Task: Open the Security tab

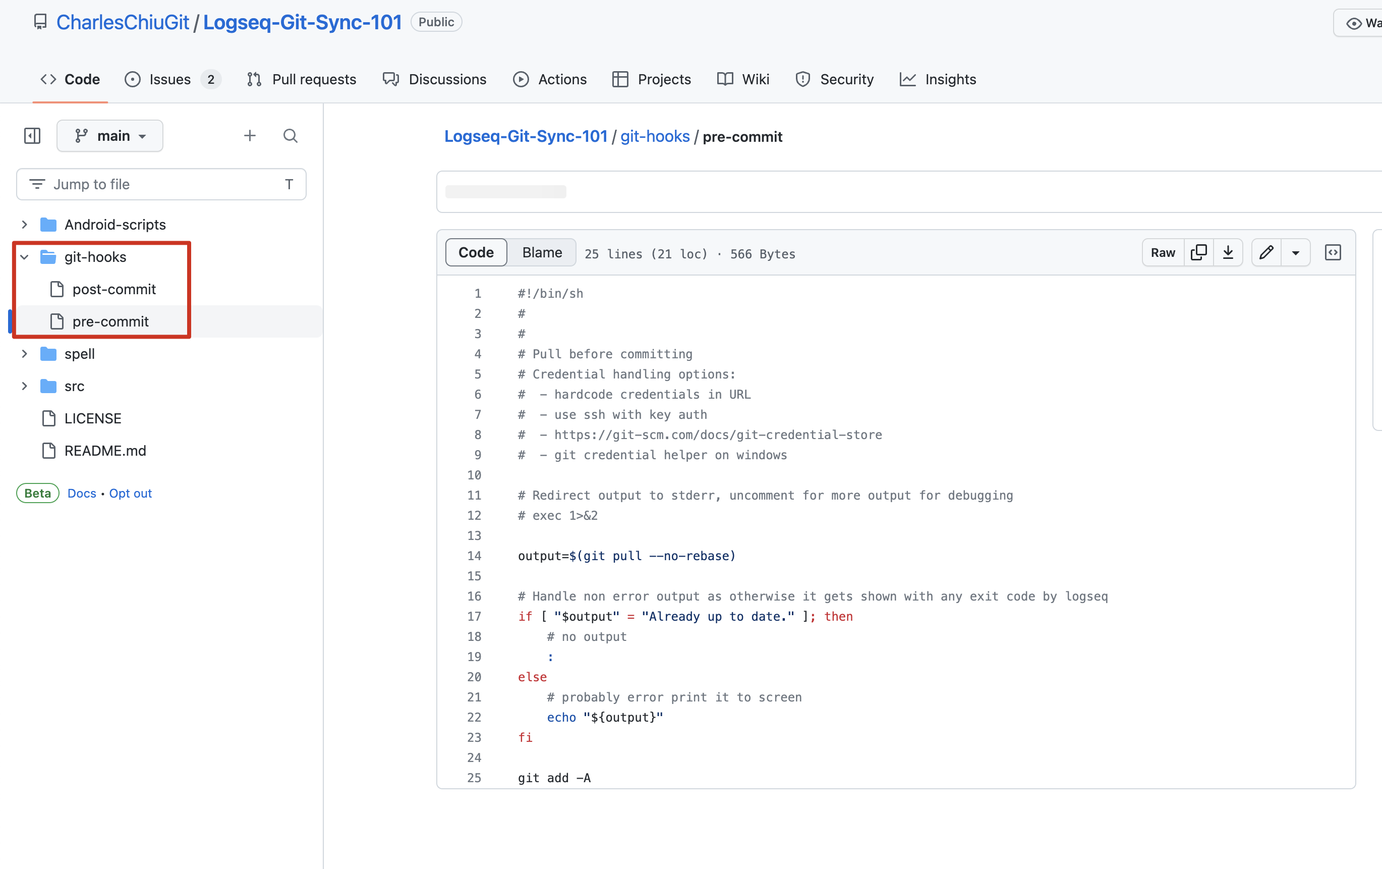Action: coord(834,79)
